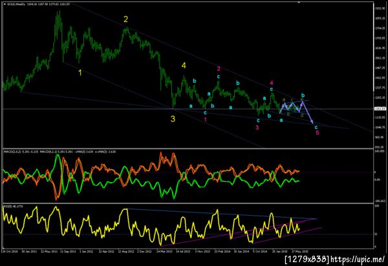Select the pink wave label 4
This screenshot has width=388, height=266.
(272, 83)
